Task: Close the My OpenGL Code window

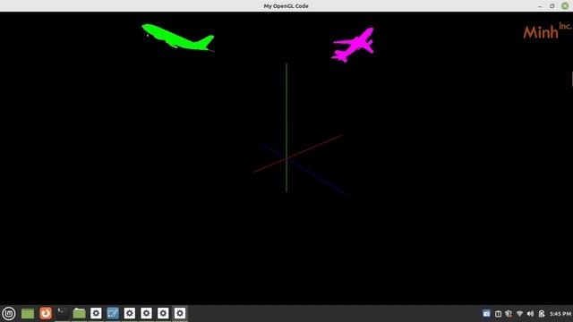Action: (565, 6)
